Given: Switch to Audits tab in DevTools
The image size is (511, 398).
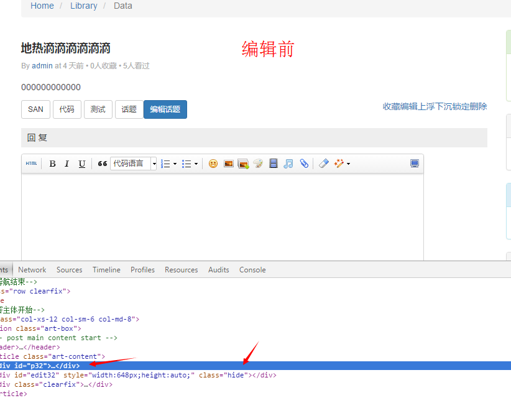Looking at the screenshot, I should point(219,270).
